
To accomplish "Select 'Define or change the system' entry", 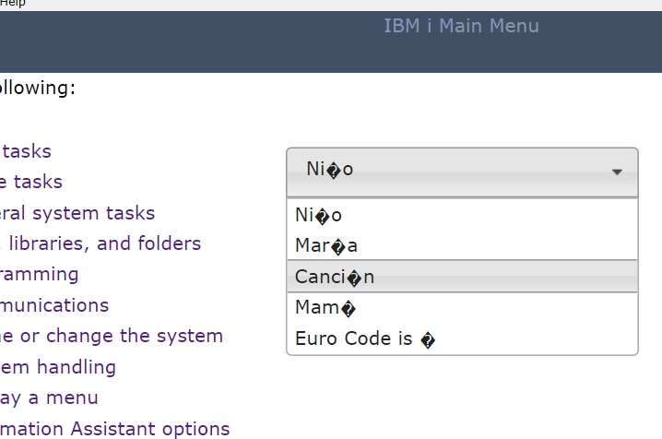I will [111, 336].
